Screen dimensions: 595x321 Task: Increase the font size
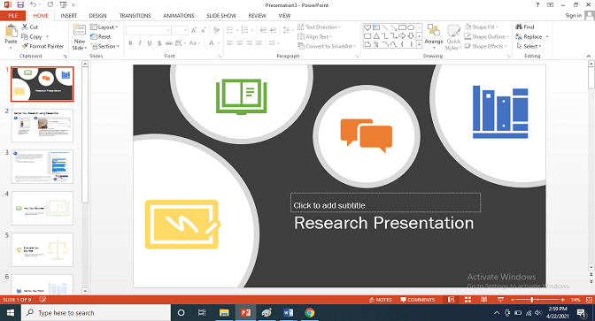pos(194,30)
